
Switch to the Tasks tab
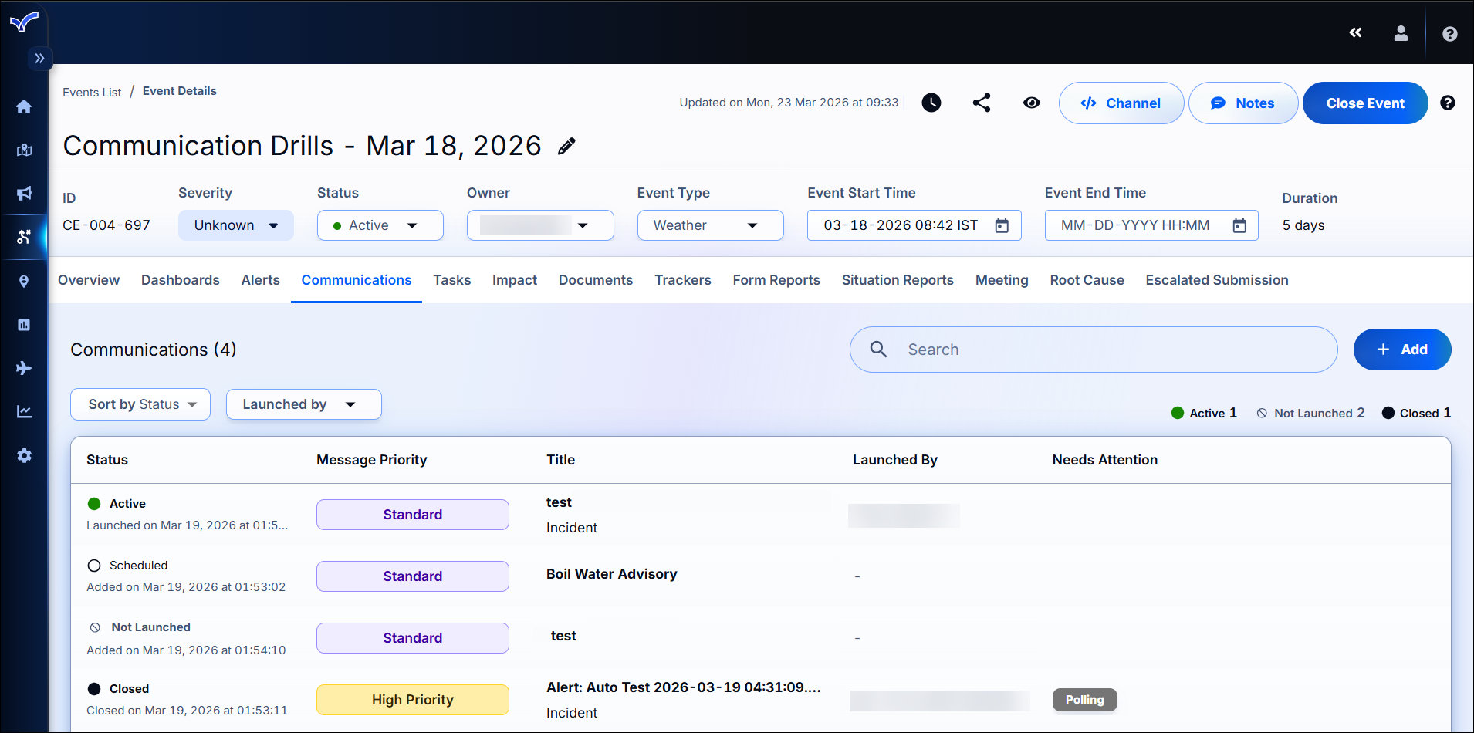coord(451,280)
